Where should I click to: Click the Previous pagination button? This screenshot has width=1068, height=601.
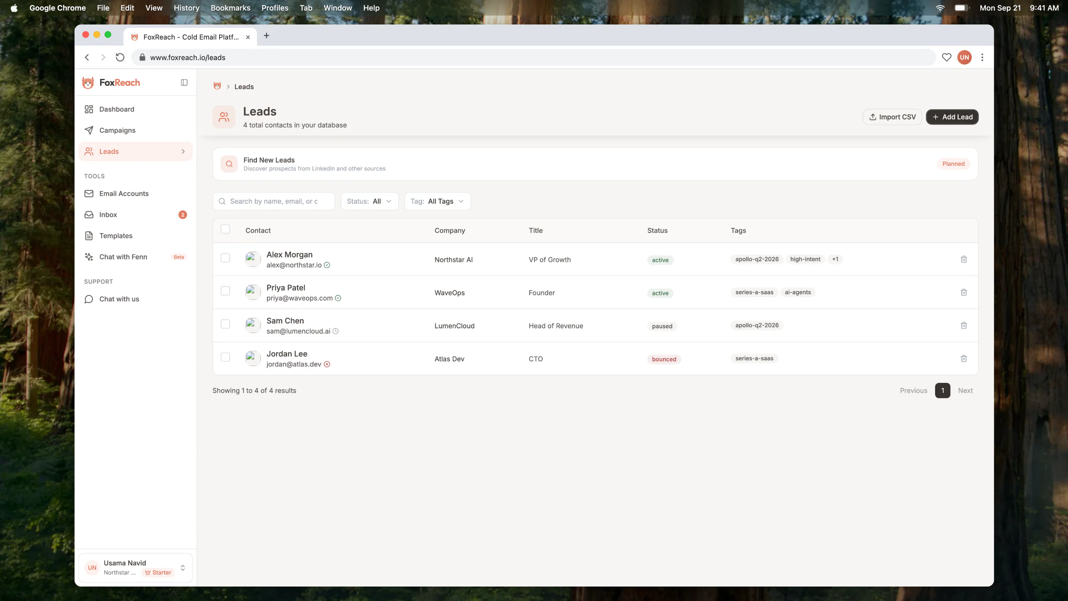913,391
